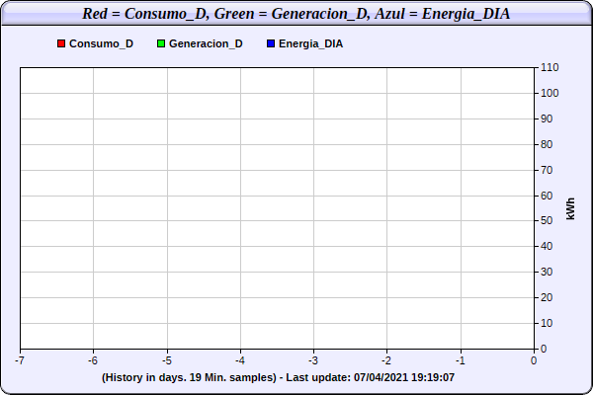593x395 pixels.
Task: Click the 70 value on y-axis
Action: tap(547, 170)
